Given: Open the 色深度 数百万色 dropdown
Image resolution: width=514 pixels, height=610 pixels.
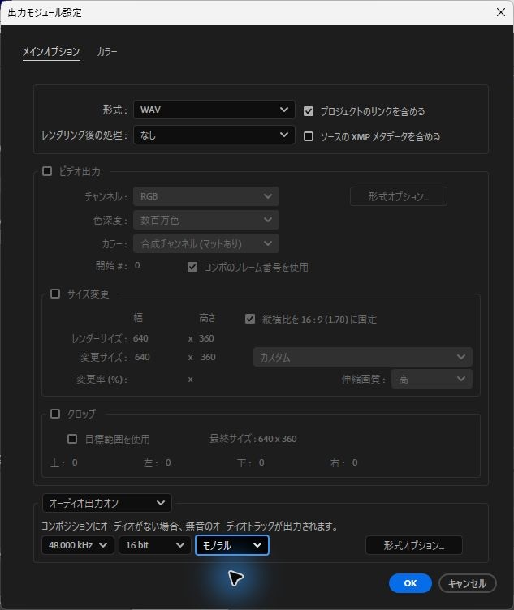Looking at the screenshot, I should tap(206, 220).
